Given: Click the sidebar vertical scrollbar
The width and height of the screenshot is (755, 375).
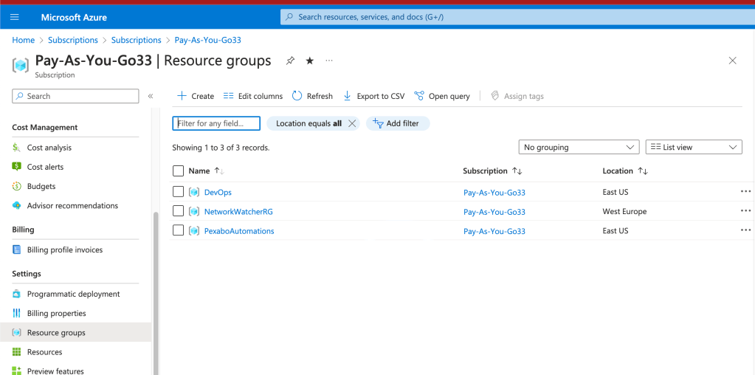Looking at the screenshot, I should pyautogui.click(x=156, y=293).
